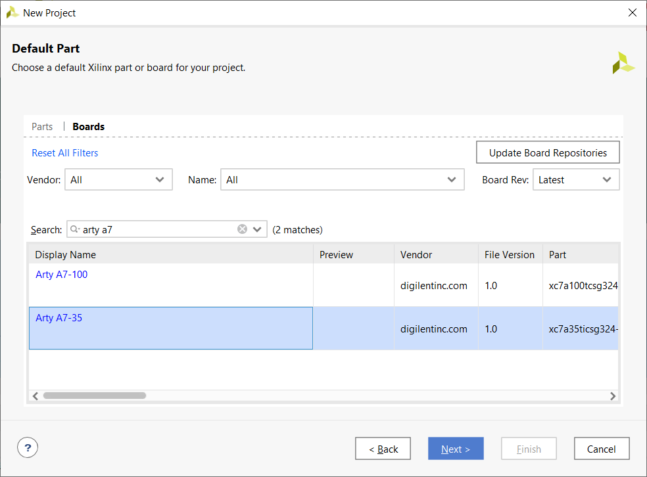Close the New Project dialog
Image resolution: width=647 pixels, height=477 pixels.
632,12
